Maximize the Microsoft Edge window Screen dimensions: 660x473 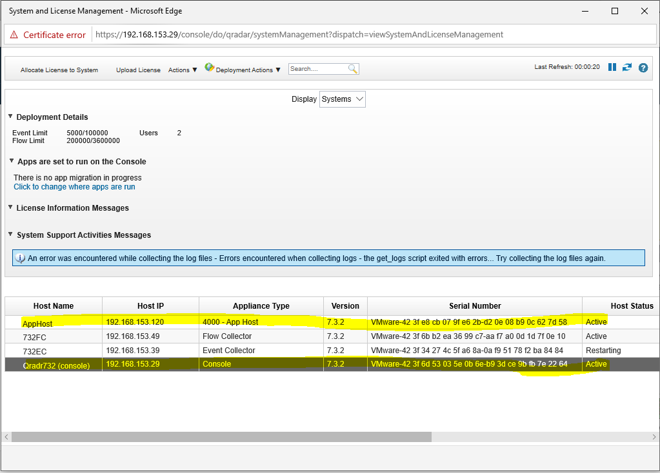click(615, 11)
